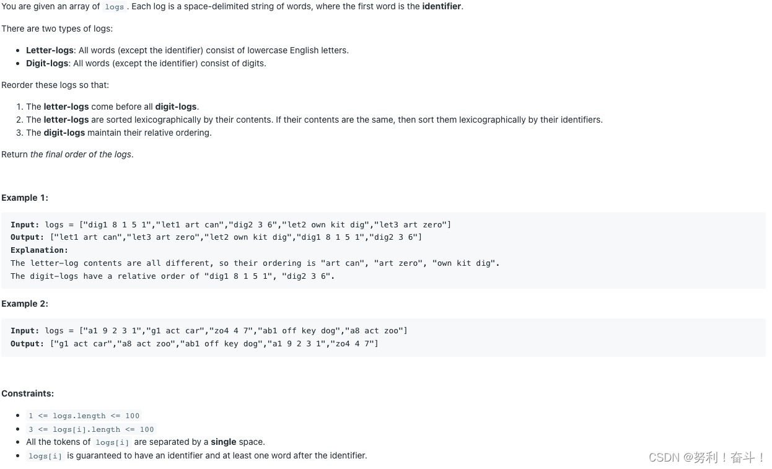Screen dimensions: 772x469
Task: Click 'logs[i]' code in the last constraint bullet
Action: [x=45, y=456]
